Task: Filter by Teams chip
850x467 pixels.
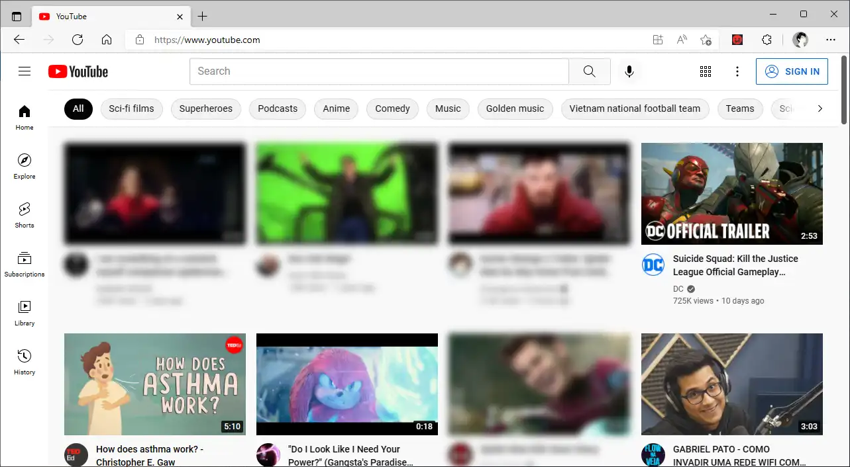Action: click(740, 108)
